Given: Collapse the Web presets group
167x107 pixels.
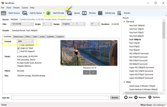Looking at the screenshot, I should point(124,82).
